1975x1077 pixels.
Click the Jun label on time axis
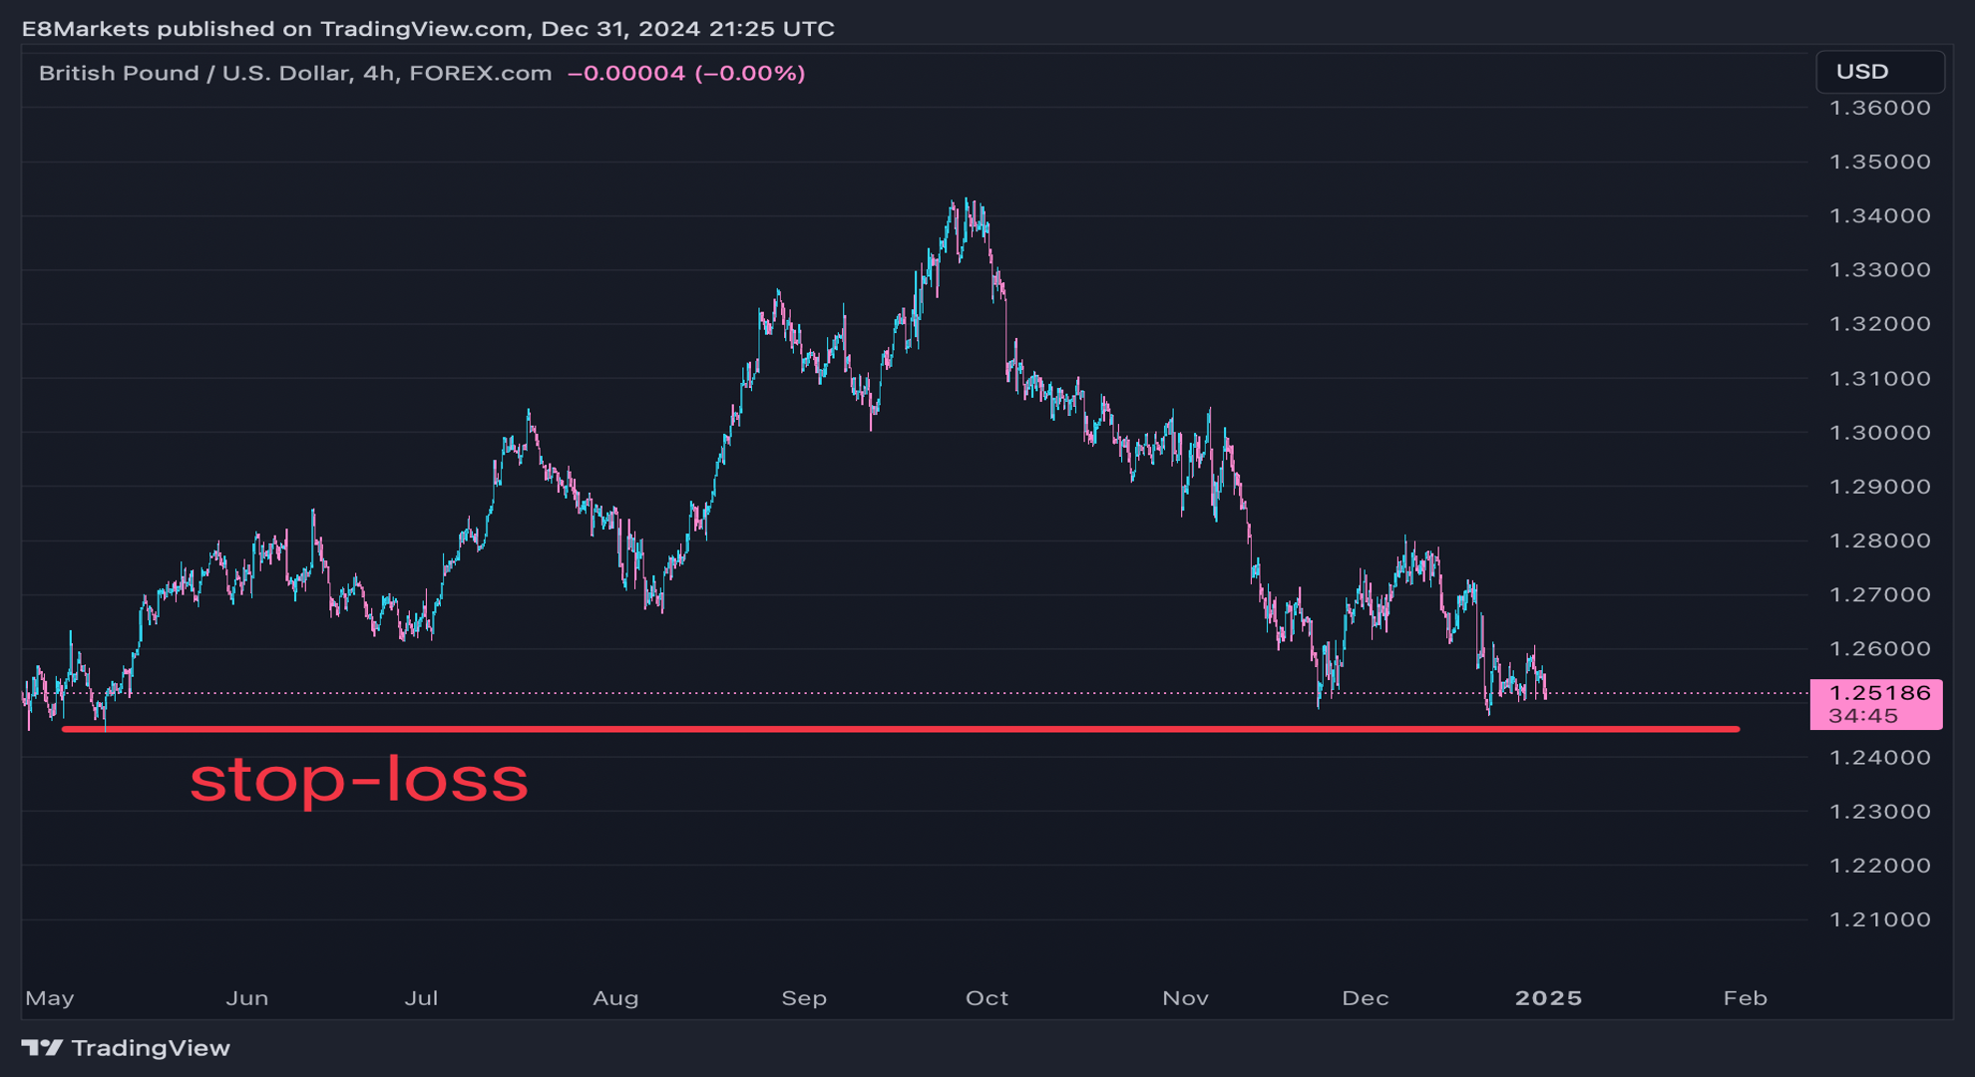[247, 998]
